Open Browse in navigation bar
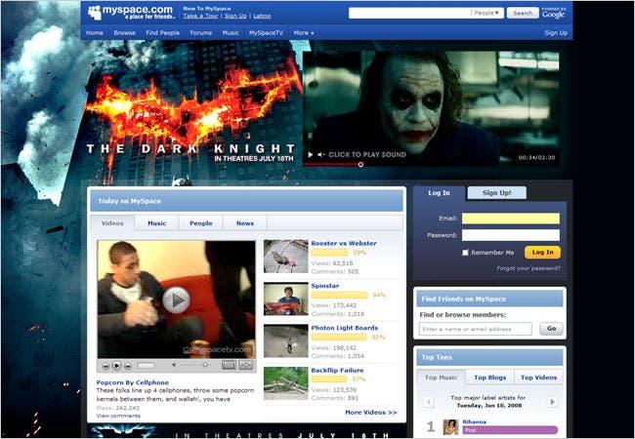The height and width of the screenshot is (439, 635). coord(125,33)
